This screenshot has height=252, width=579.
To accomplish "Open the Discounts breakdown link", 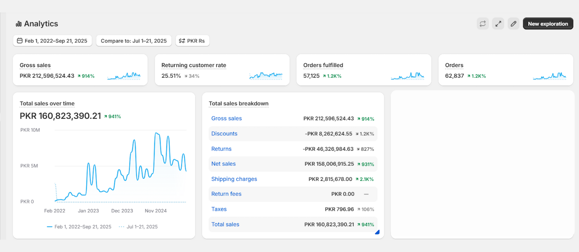I will point(224,134).
